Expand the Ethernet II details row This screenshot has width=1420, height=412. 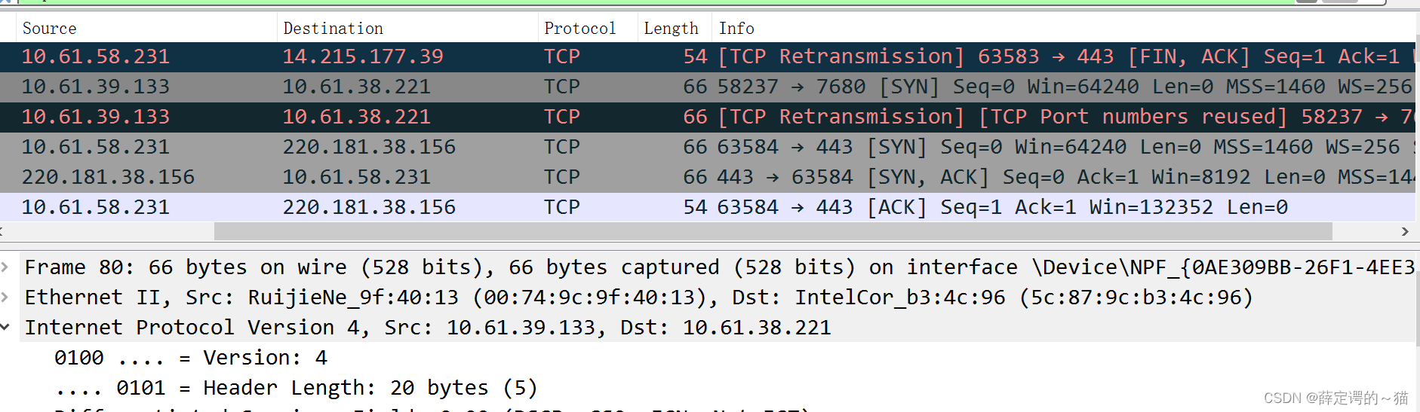click(5, 298)
